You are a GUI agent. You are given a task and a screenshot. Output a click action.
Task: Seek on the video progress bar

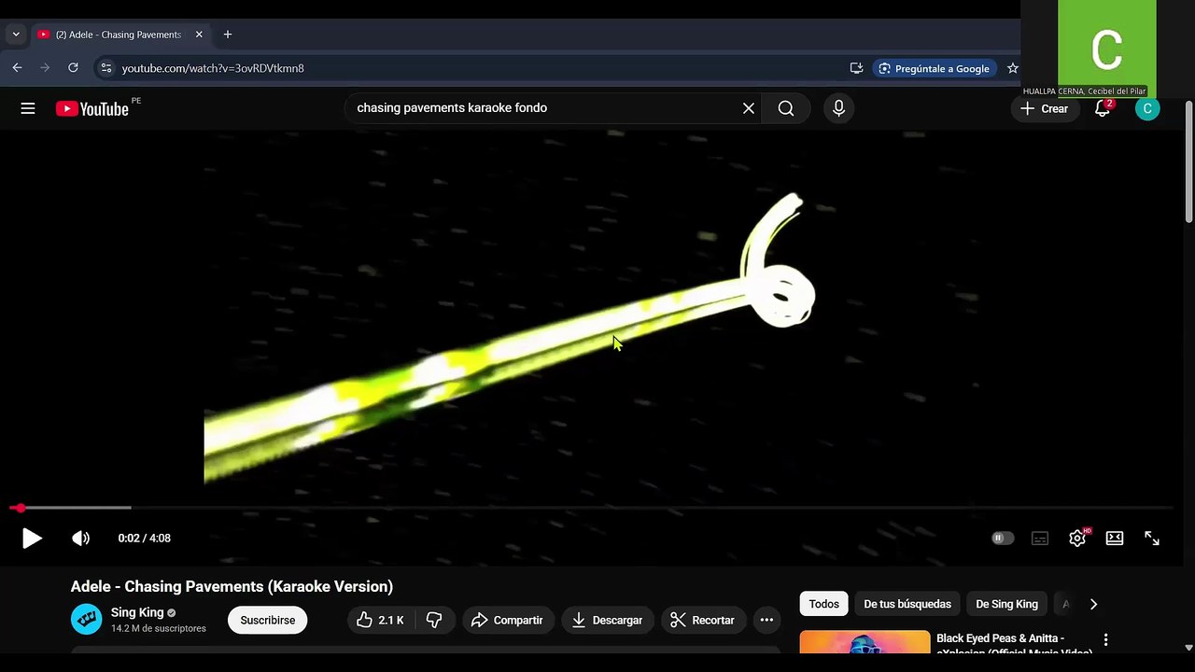pyautogui.click(x=591, y=508)
